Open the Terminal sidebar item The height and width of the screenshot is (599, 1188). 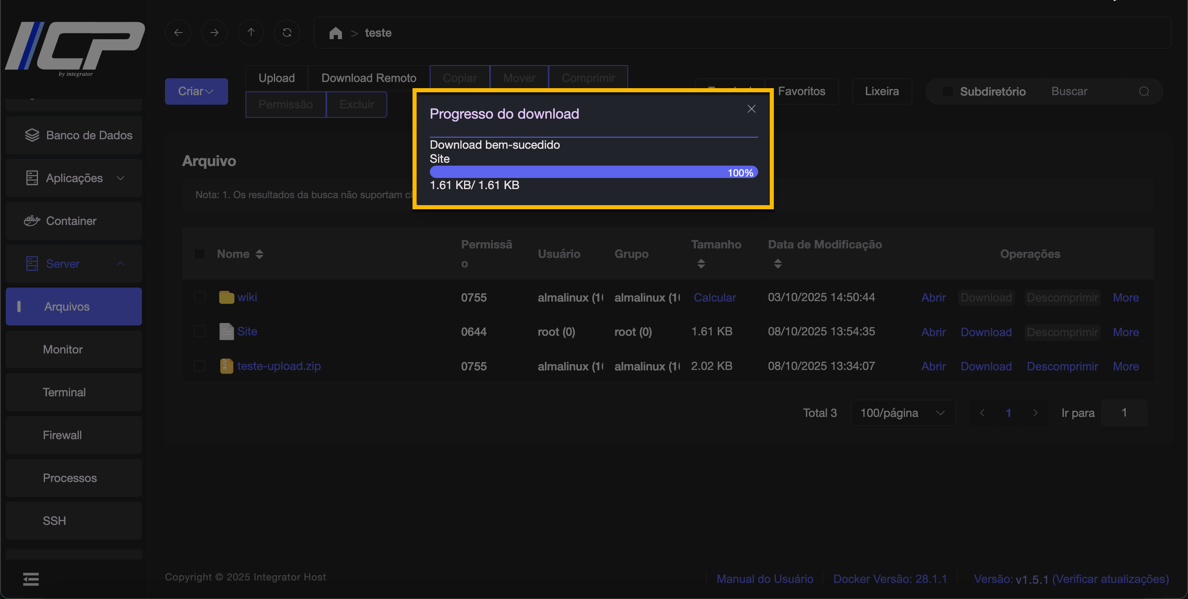[x=64, y=392]
